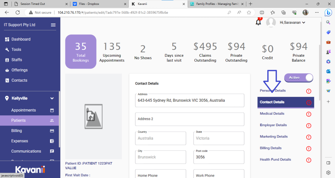Click the wallet icon beside Expenses
The height and width of the screenshot is (178, 335).
click(x=52, y=141)
